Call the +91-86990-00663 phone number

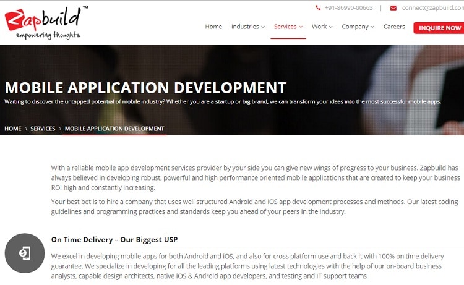348,8
